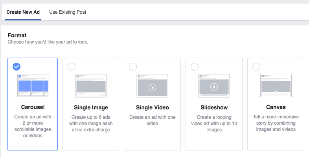
Task: Click the 'Create up to 6 ads' description
Action: click(x=91, y=123)
